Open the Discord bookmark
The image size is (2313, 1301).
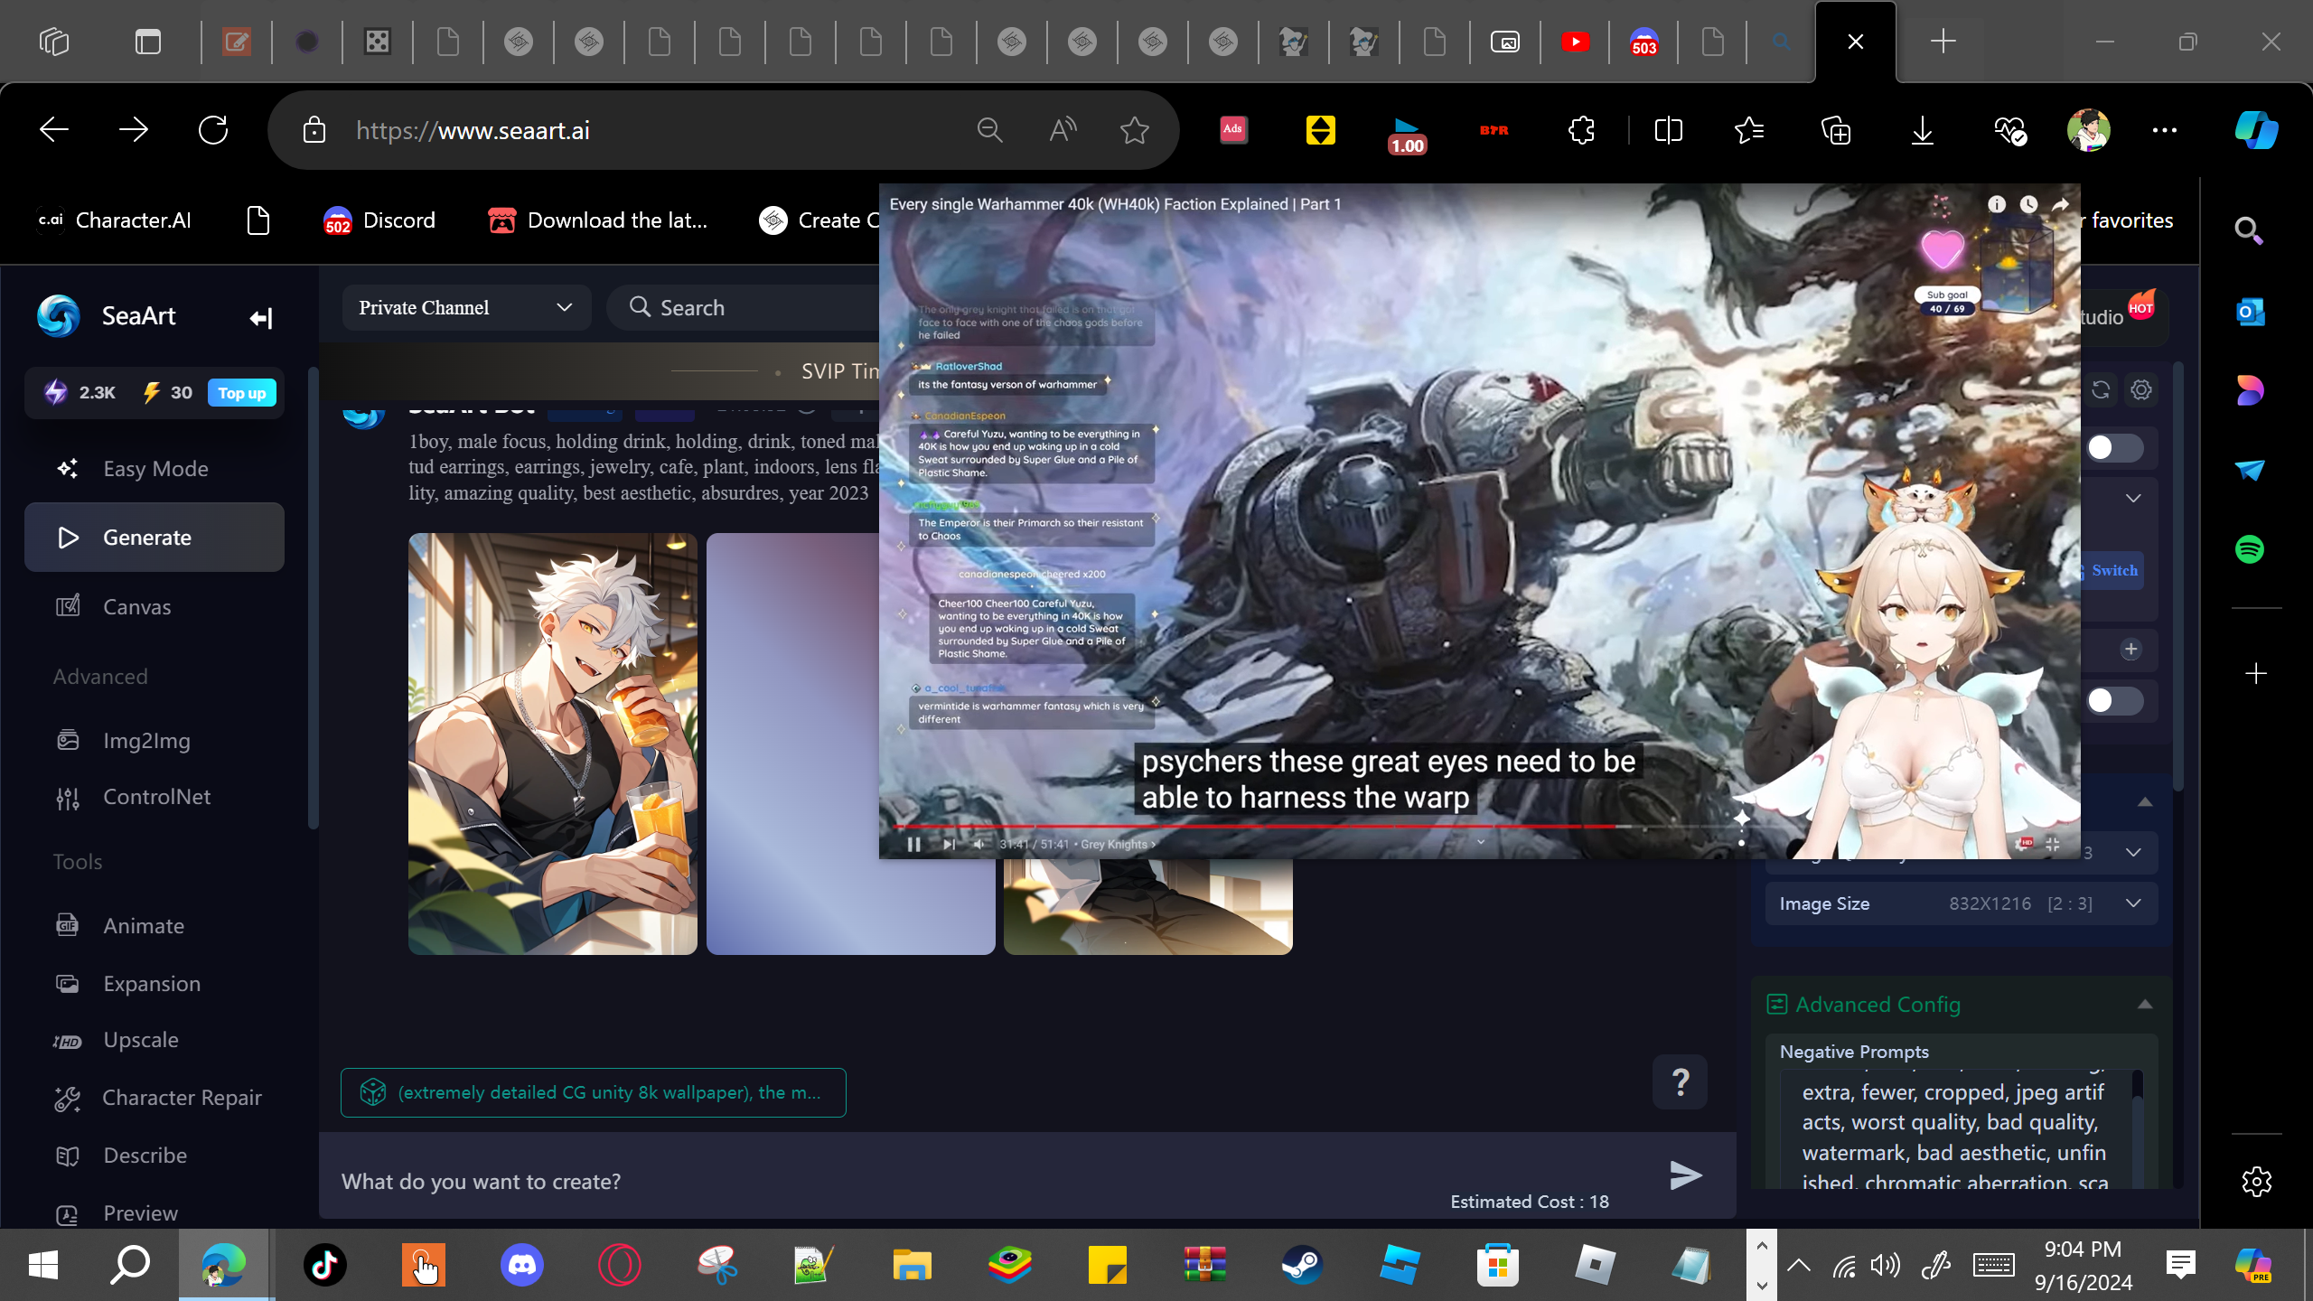379,220
